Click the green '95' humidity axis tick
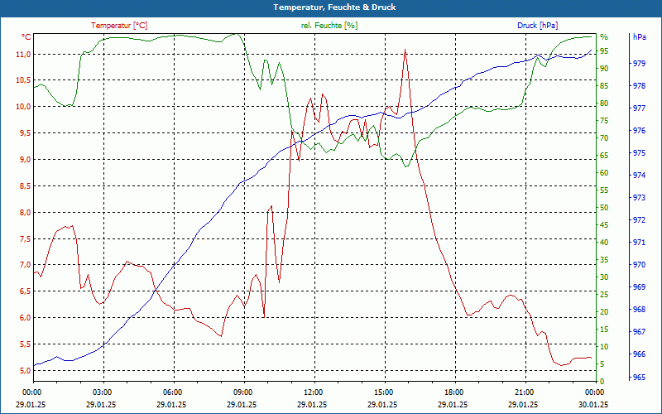The image size is (662, 414). pos(604,51)
